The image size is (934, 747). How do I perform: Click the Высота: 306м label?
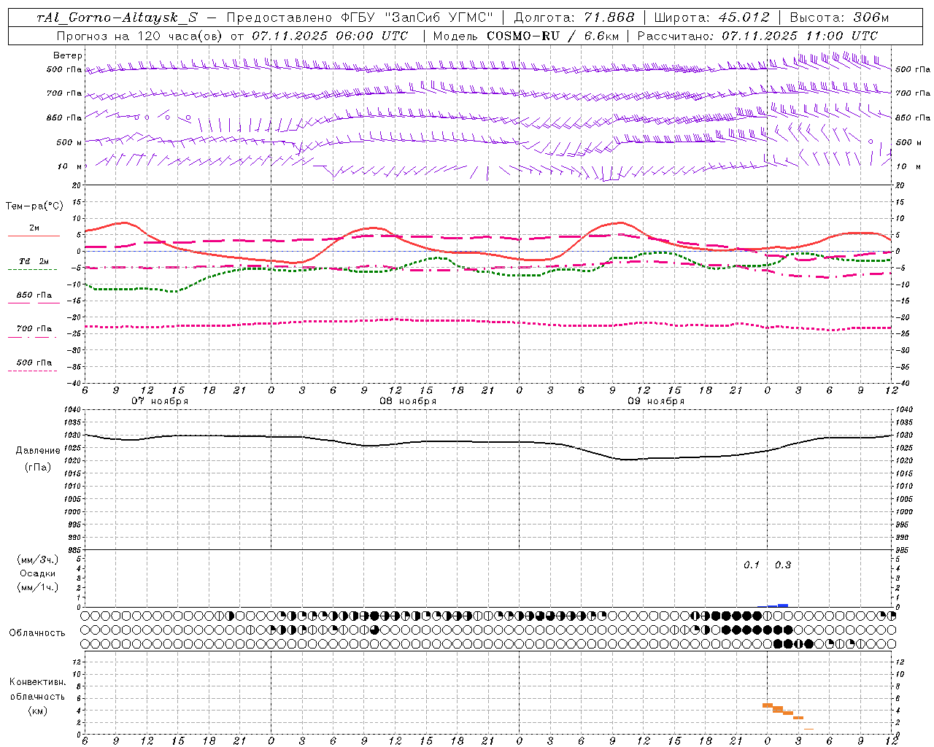point(839,18)
